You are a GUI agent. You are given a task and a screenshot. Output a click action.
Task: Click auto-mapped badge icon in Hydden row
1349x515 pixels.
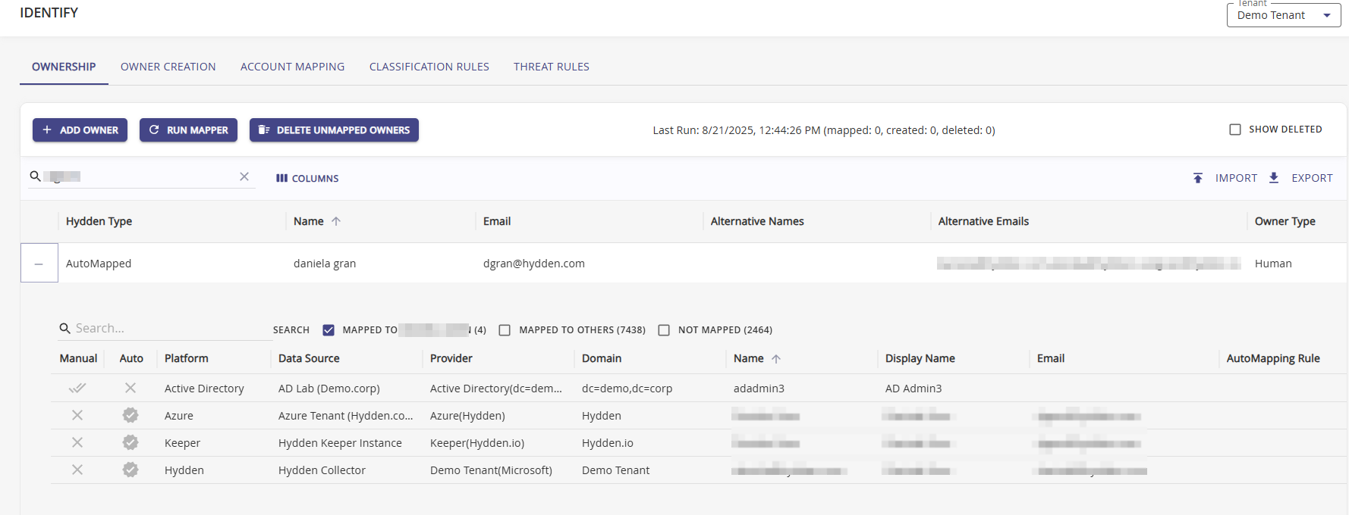[130, 470]
